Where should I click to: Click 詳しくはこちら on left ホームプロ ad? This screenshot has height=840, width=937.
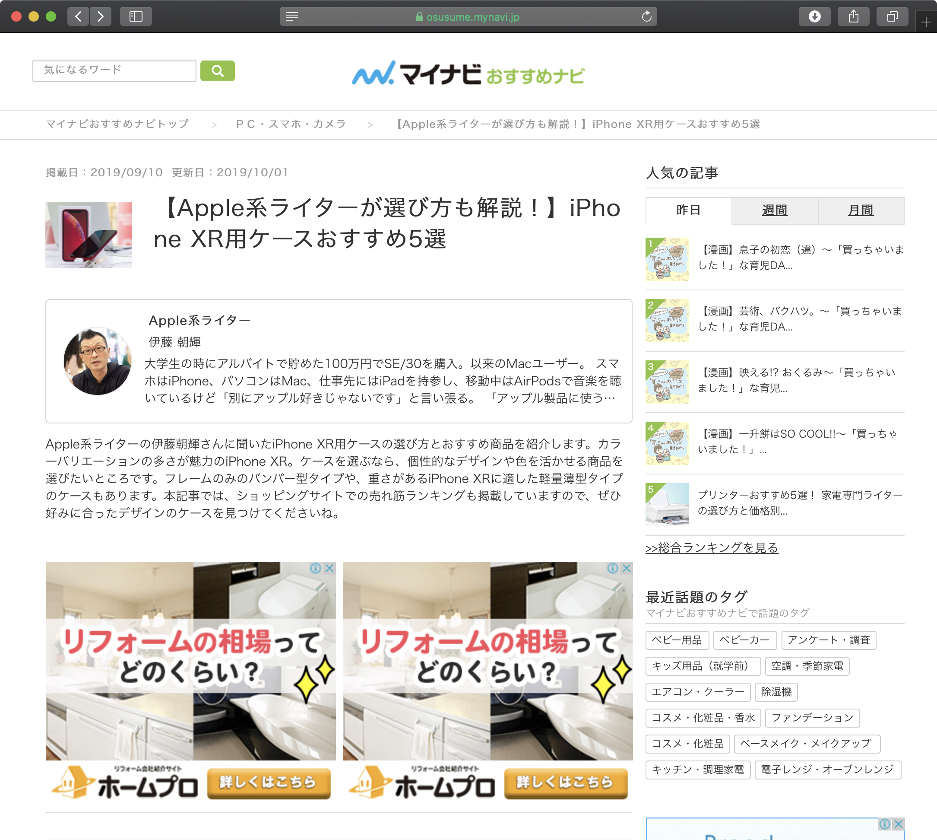point(269,783)
